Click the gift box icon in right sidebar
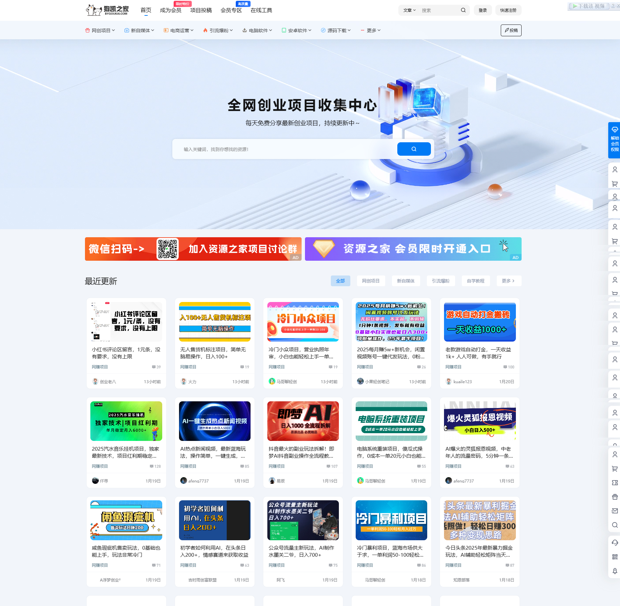The width and height of the screenshot is (620, 606). tap(615, 497)
